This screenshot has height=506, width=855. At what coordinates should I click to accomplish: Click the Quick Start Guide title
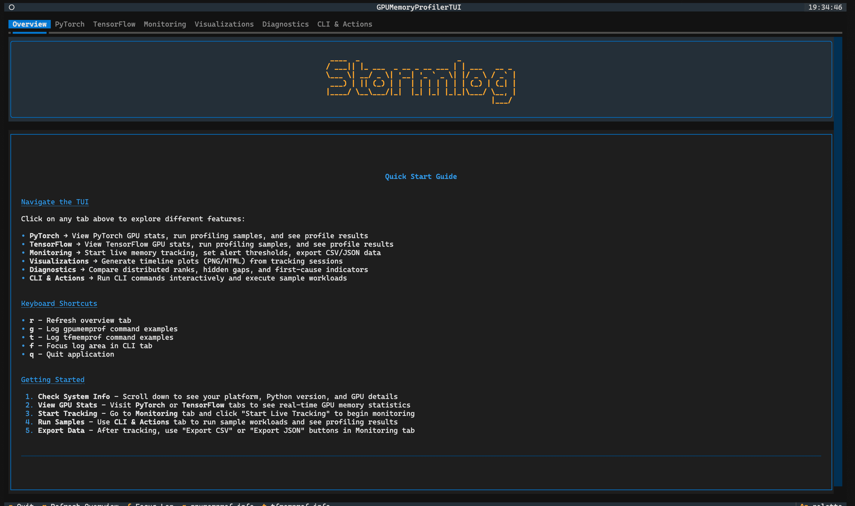[x=421, y=177]
